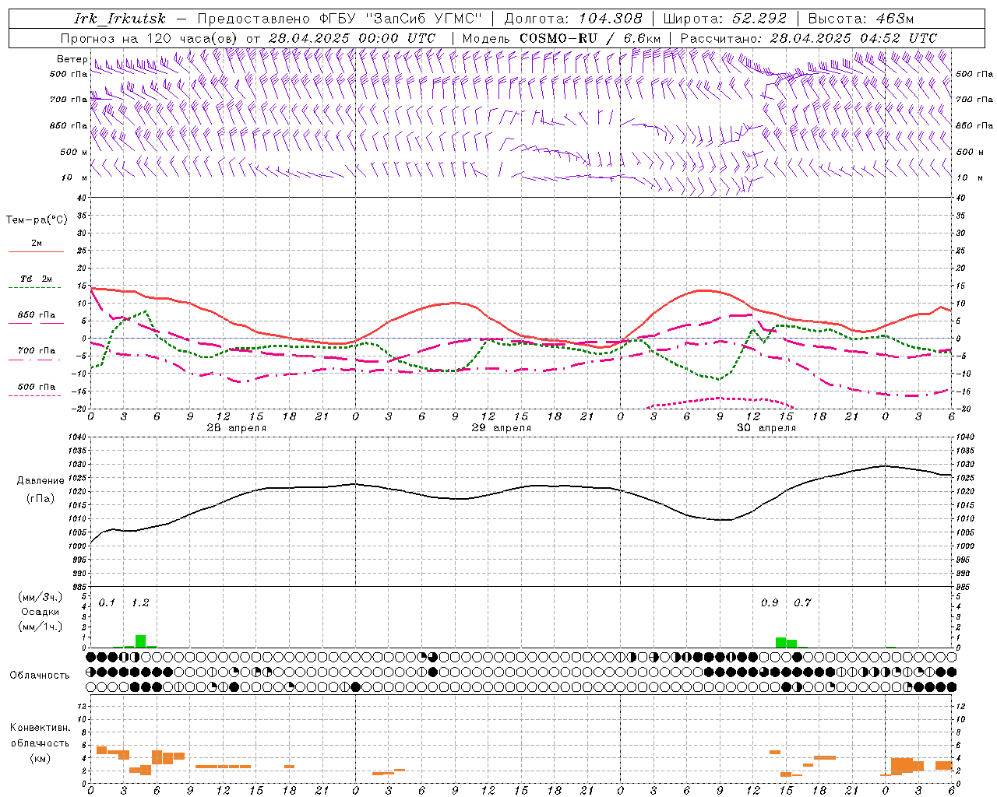Click the 500 гПа entry in temperature legend
The width and height of the screenshot is (997, 797).
point(37,387)
